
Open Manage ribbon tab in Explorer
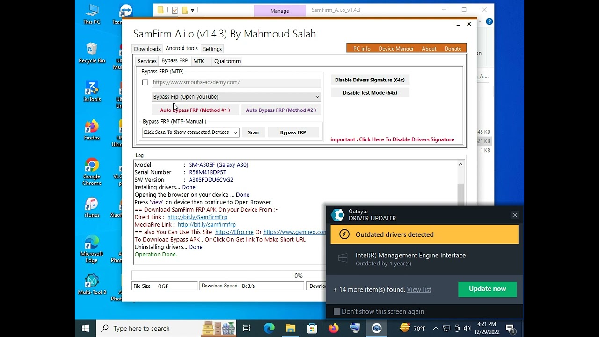click(x=280, y=11)
